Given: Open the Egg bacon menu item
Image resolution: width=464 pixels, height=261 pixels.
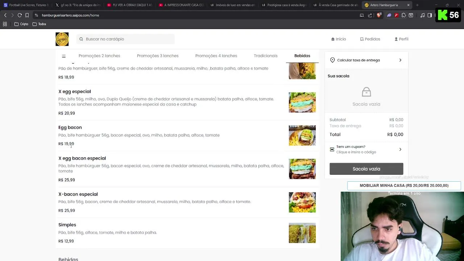Looking at the screenshot, I should [187, 136].
